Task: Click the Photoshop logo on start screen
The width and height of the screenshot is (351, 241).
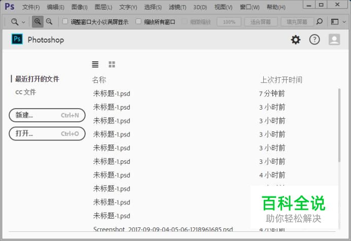Action: pos(17,39)
